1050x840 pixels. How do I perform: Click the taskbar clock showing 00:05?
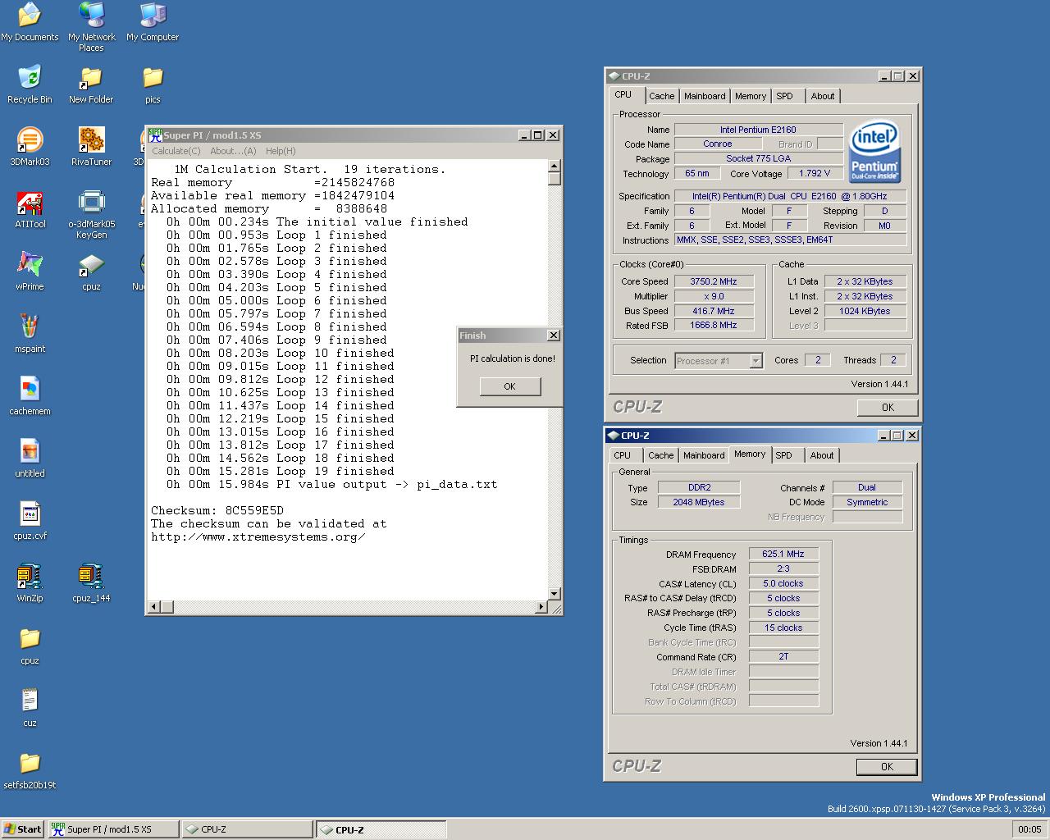click(x=1029, y=829)
